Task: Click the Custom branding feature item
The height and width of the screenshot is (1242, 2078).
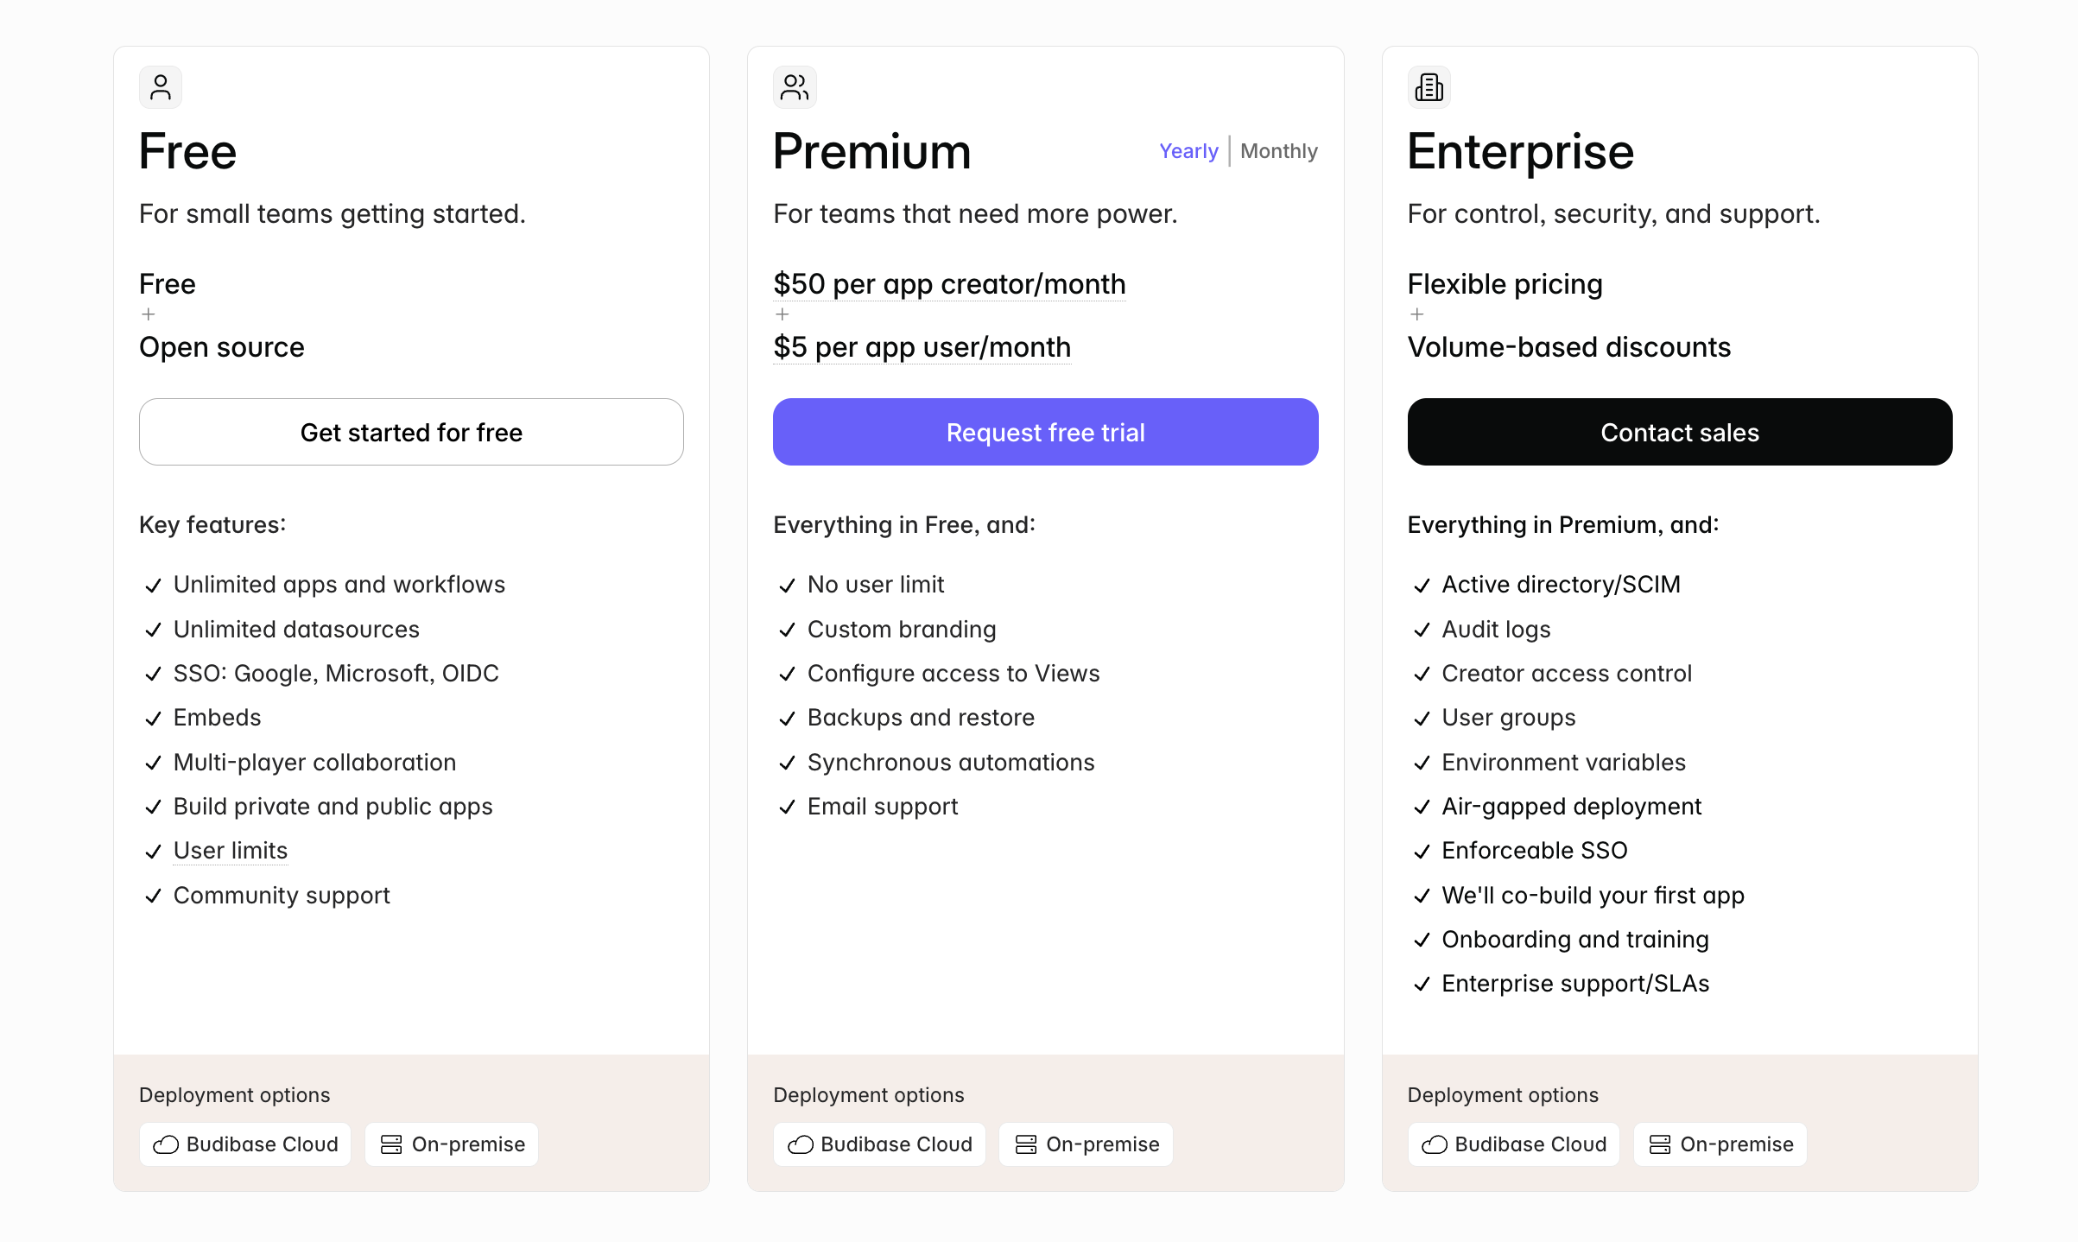Action: (x=902, y=630)
